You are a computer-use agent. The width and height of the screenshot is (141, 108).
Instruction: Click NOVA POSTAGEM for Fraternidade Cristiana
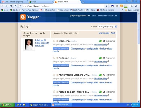tap(61, 82)
